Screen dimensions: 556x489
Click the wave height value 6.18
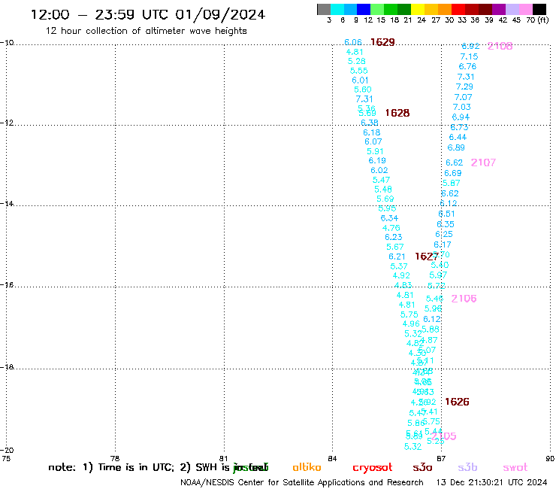click(x=371, y=132)
